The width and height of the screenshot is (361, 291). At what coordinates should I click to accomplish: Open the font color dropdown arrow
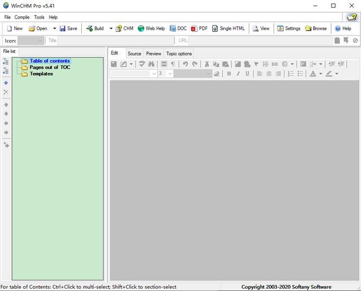coord(320,74)
